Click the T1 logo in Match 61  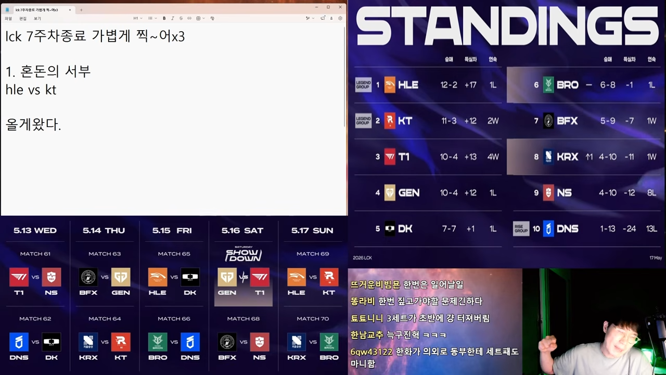[x=19, y=277]
